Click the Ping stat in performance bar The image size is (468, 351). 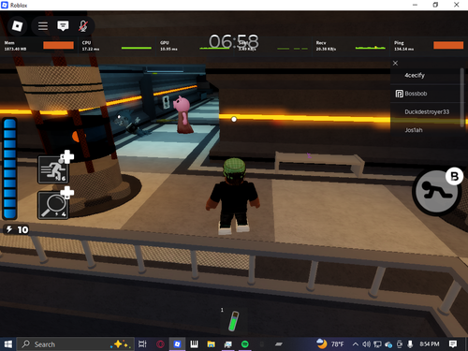coord(429,46)
